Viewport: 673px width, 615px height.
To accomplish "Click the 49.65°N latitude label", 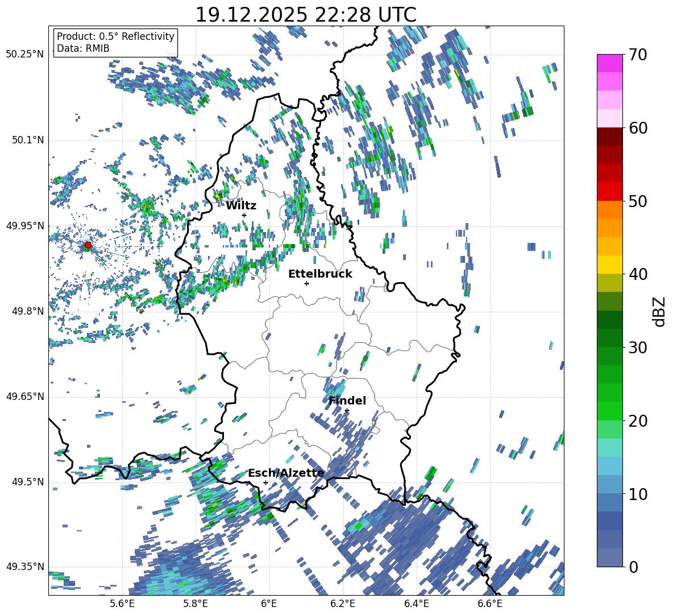I will (25, 396).
